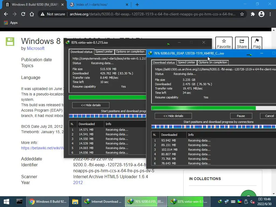Reload the archive.org page

click(x=23, y=14)
